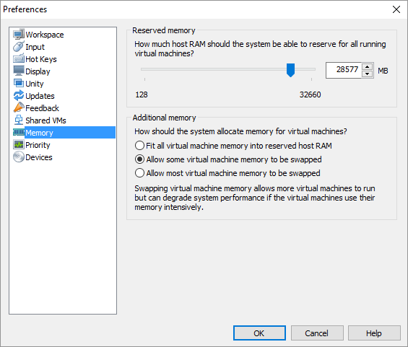The height and width of the screenshot is (347, 408).
Task: Click the Cancel button
Action: tap(317, 333)
